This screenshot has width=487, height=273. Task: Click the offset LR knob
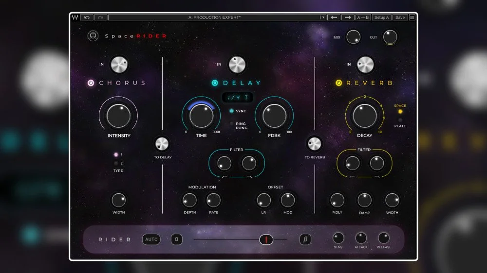263,200
